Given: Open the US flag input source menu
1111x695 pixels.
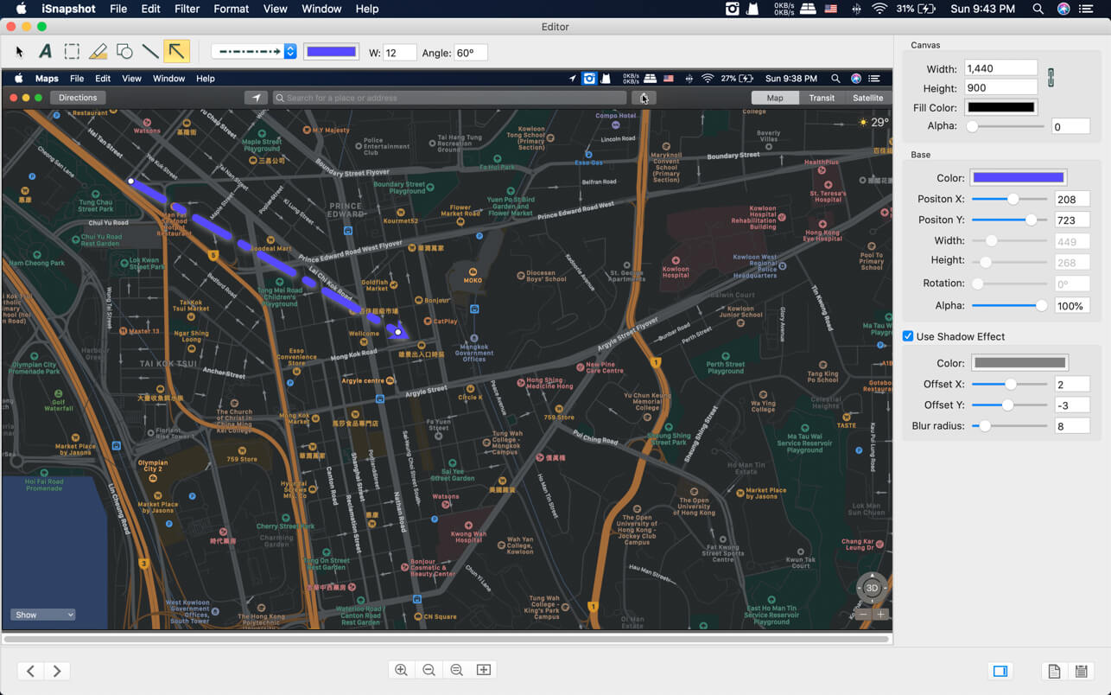Looking at the screenshot, I should pyautogui.click(x=831, y=9).
